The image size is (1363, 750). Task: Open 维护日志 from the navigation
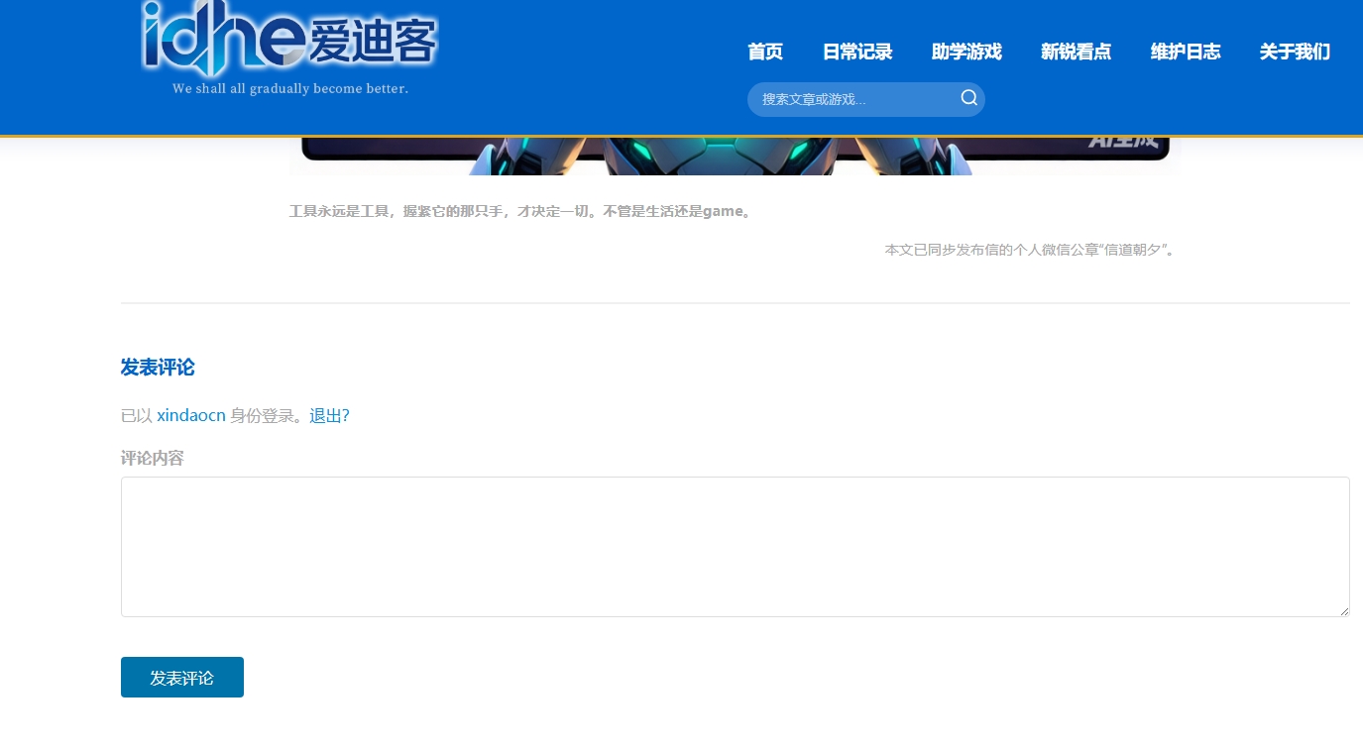(x=1185, y=53)
